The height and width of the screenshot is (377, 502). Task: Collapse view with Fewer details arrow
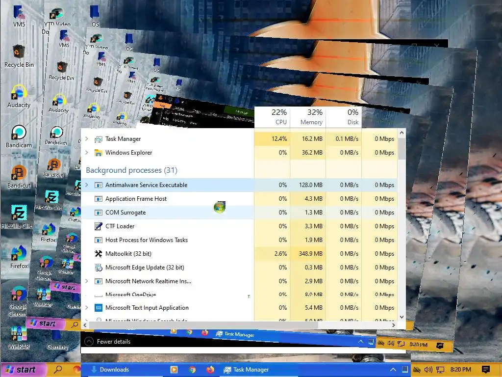tap(89, 342)
